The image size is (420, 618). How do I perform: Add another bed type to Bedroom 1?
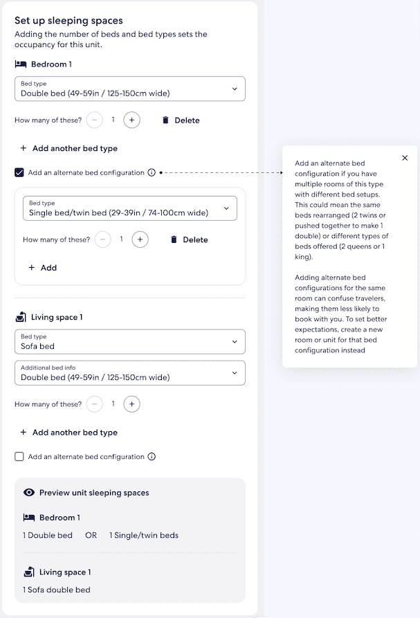coord(69,148)
